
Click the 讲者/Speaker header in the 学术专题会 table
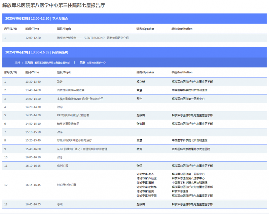145,29
